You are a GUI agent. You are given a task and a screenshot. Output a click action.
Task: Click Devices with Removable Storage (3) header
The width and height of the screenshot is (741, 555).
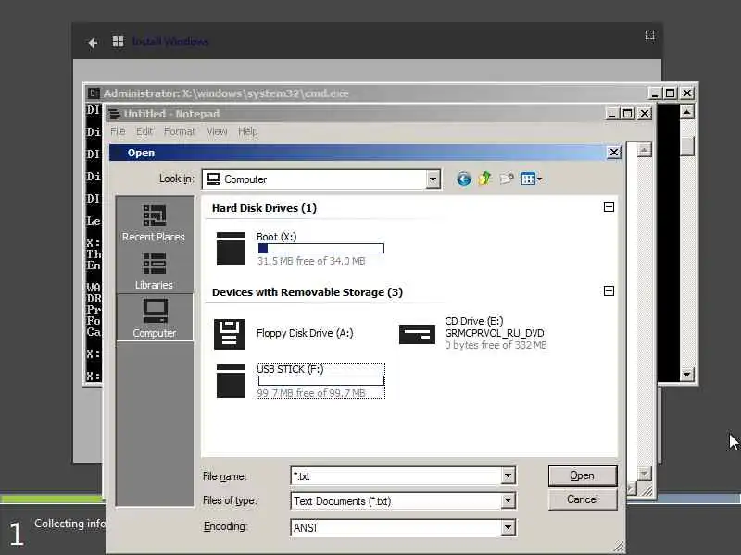tap(308, 292)
